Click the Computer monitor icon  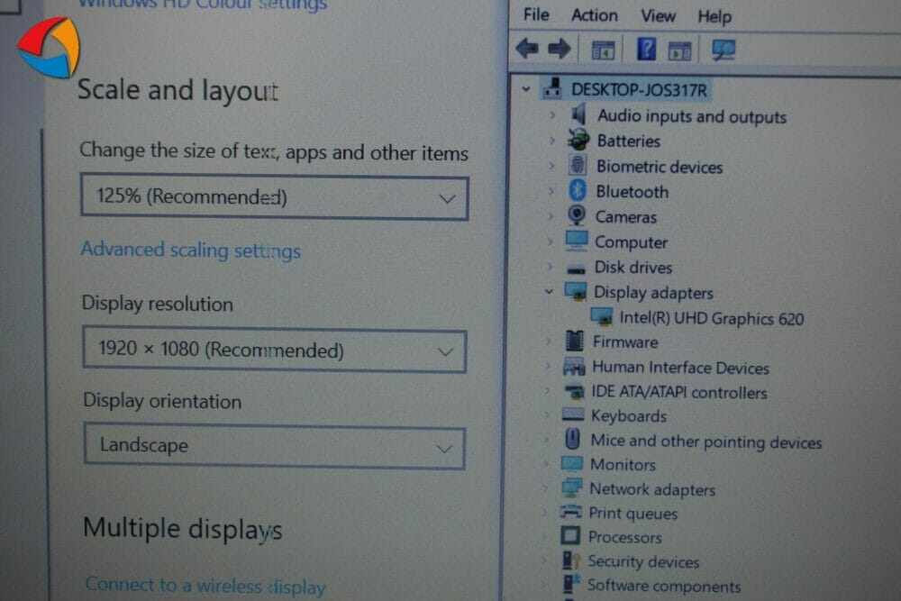[x=577, y=241]
